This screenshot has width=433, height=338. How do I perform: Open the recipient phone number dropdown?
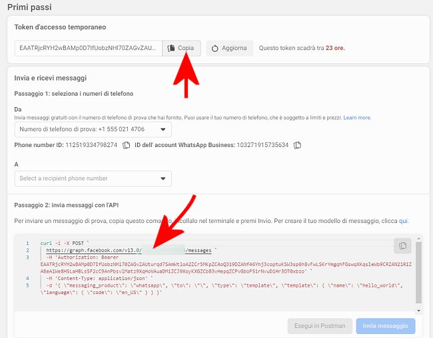(x=93, y=178)
